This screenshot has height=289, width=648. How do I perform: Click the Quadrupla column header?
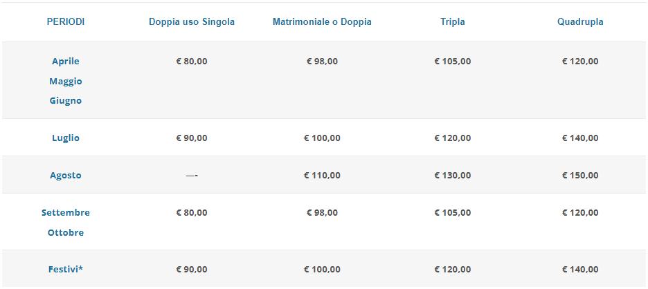click(580, 22)
